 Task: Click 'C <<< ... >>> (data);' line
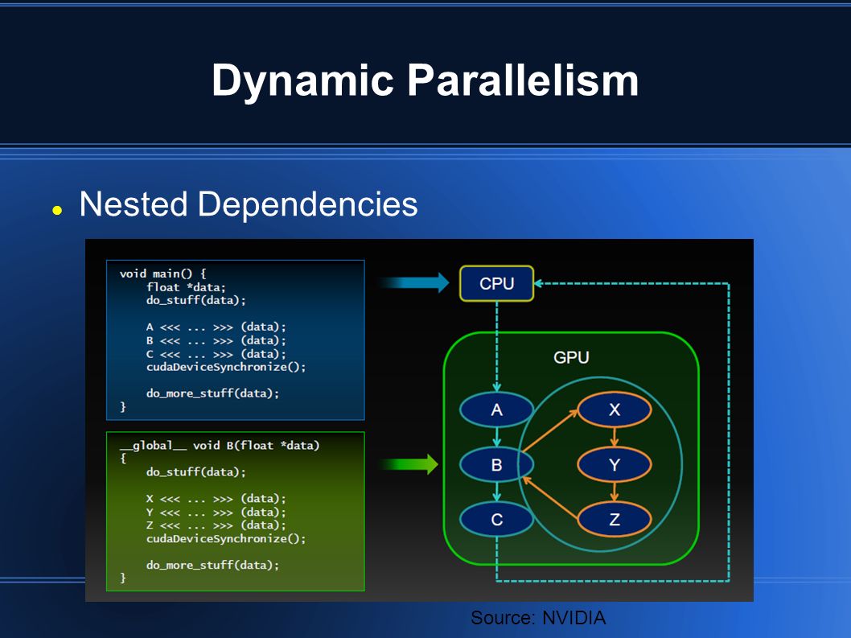point(216,354)
